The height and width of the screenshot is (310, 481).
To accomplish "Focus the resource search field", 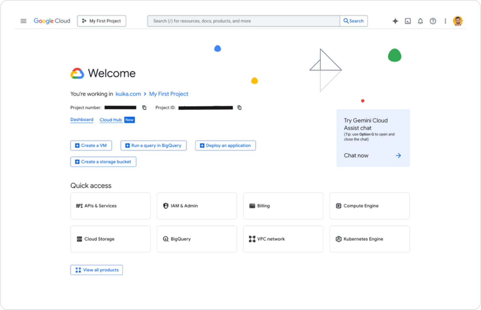I will tap(244, 21).
